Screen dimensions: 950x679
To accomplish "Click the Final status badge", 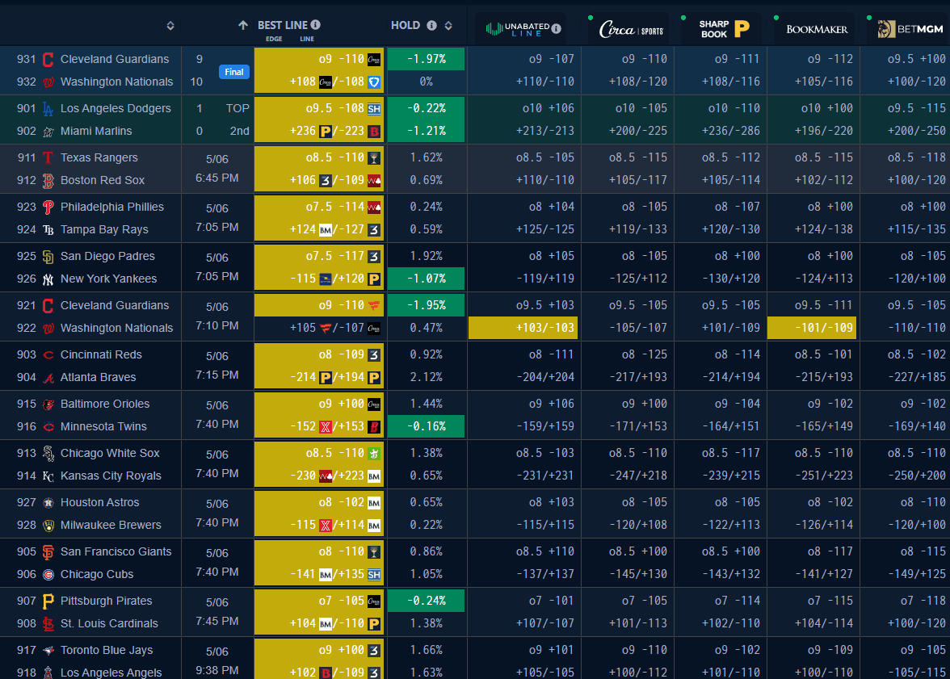I will [x=234, y=72].
